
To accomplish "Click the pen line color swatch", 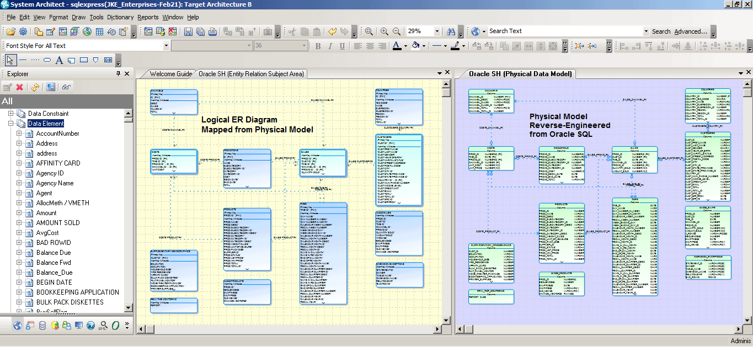I will (455, 46).
